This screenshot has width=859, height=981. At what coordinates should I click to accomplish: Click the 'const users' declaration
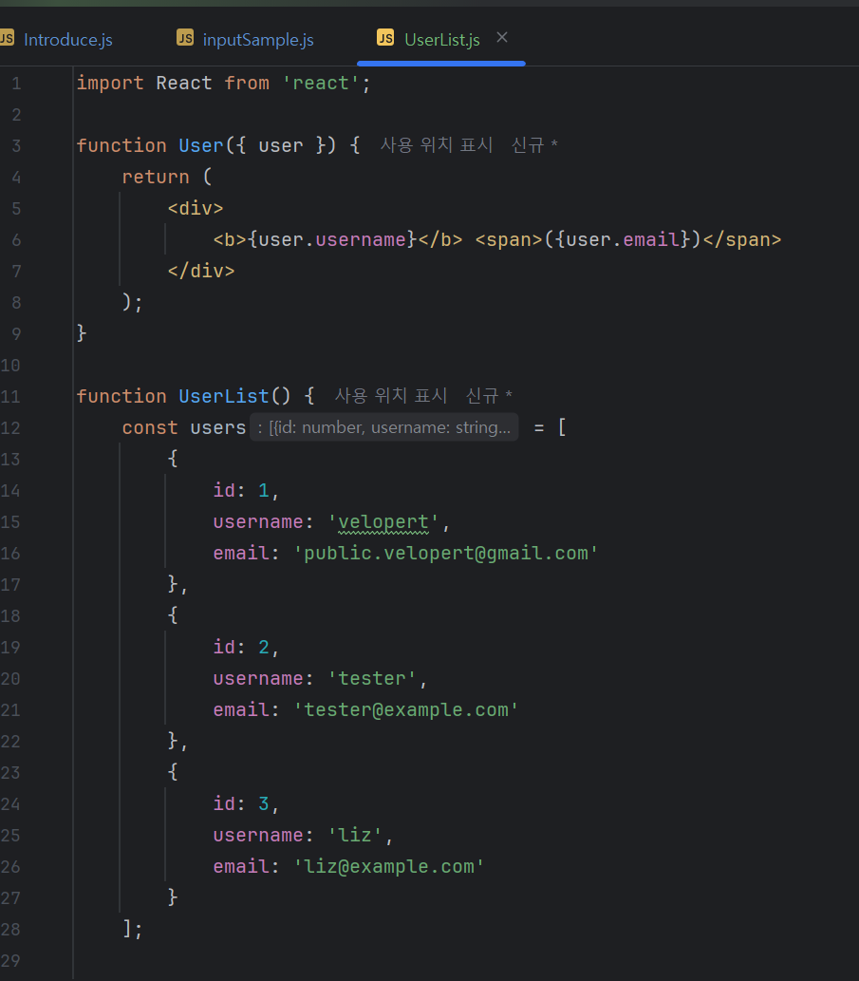(184, 427)
